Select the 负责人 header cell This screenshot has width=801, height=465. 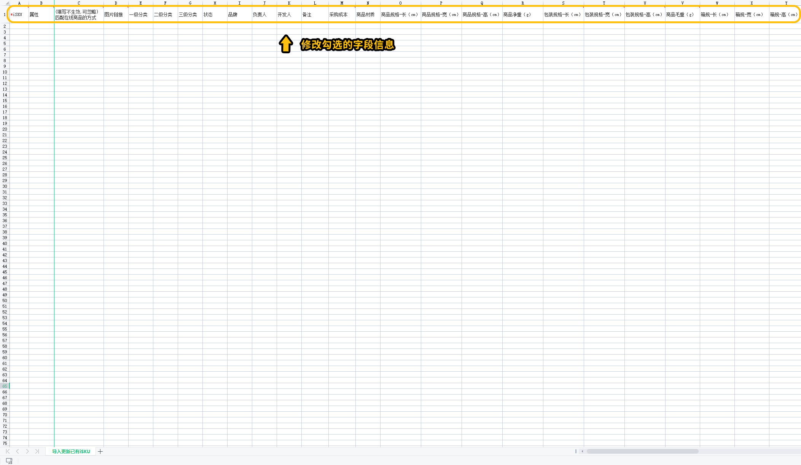click(x=264, y=14)
